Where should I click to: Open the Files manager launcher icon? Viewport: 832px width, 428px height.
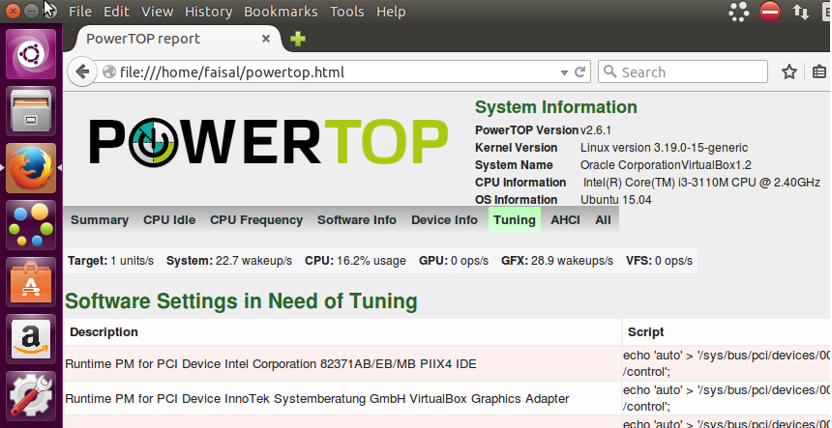tap(31, 111)
